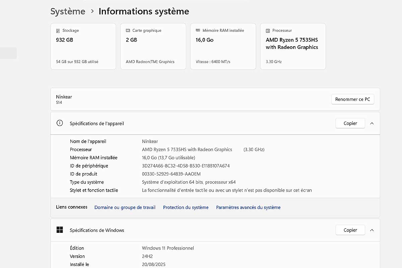Select the "(3.30 GHz)" text in Processeur row
This screenshot has width=402, height=268.
coord(254,149)
